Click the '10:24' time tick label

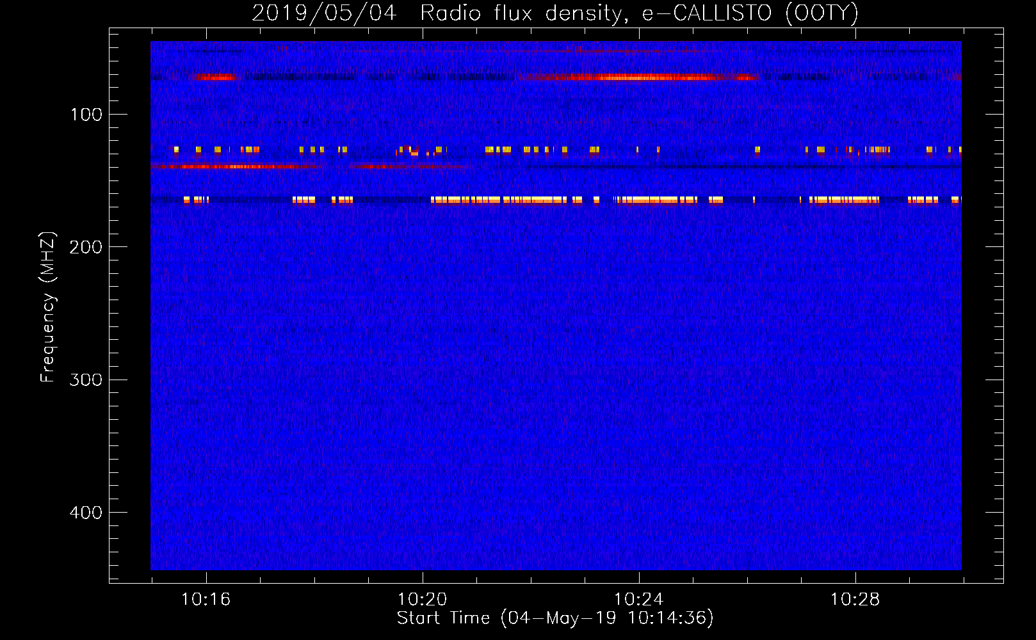638,600
